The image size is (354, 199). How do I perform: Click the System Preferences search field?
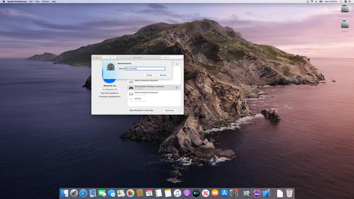coord(171,57)
